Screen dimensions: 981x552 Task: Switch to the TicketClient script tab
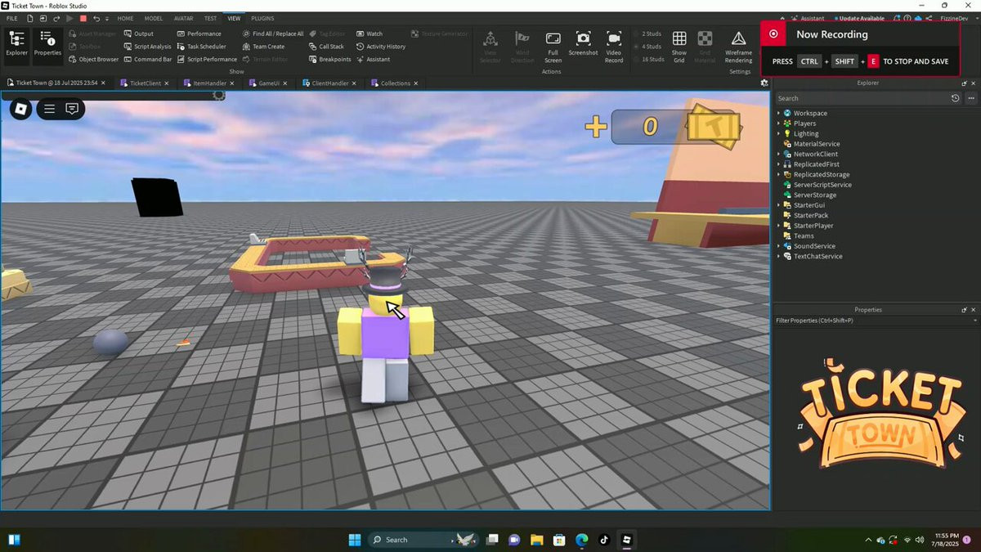pos(146,83)
